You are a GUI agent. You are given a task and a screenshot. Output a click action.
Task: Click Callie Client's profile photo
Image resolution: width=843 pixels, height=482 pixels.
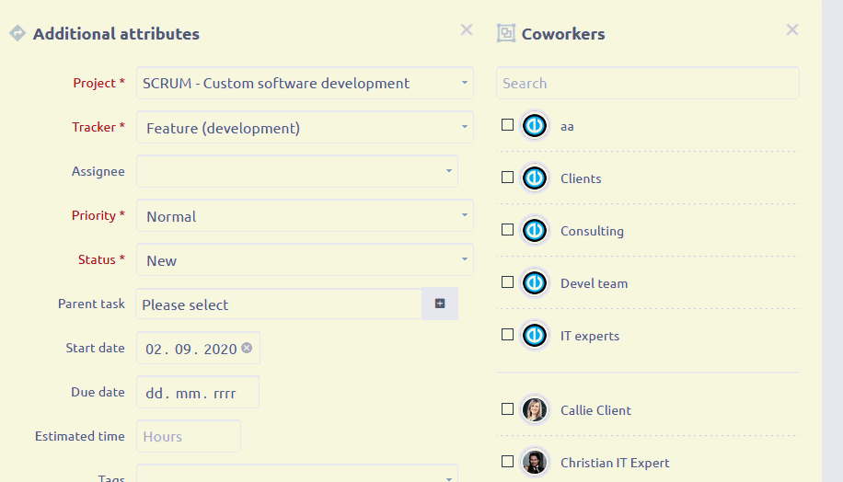pyautogui.click(x=535, y=410)
